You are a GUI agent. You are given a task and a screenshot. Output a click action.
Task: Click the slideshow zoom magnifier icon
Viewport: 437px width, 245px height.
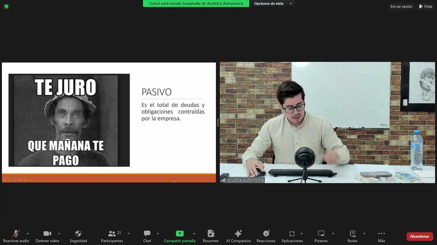point(25,180)
